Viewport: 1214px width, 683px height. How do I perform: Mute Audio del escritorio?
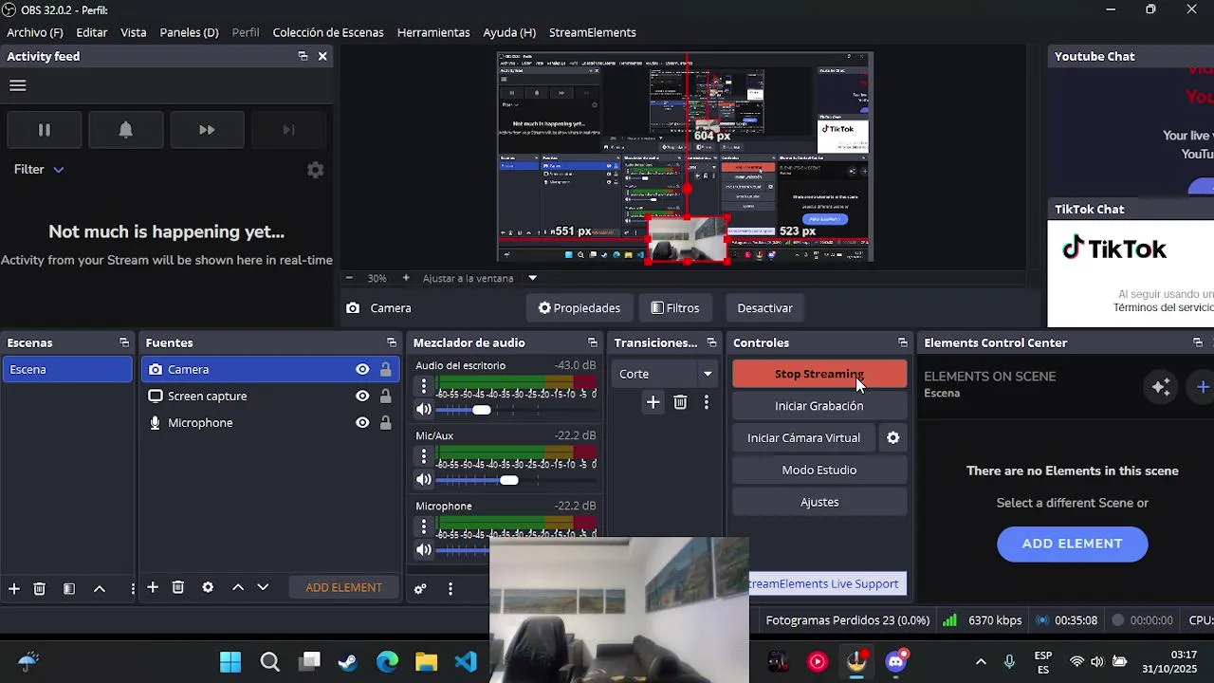point(423,410)
